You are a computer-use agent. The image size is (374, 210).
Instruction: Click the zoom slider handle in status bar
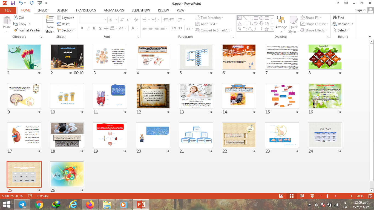click(327, 196)
